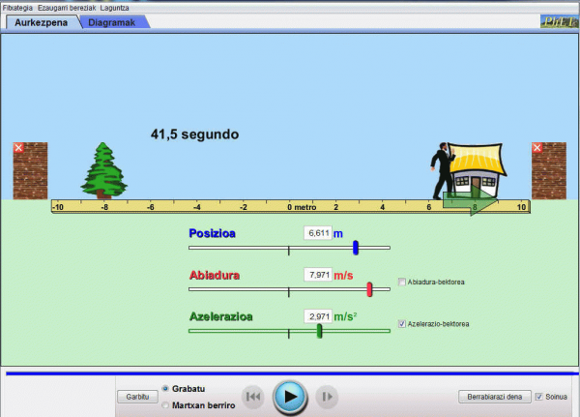Click the blue Posizioa slider handle
580x417 pixels.
356,248
